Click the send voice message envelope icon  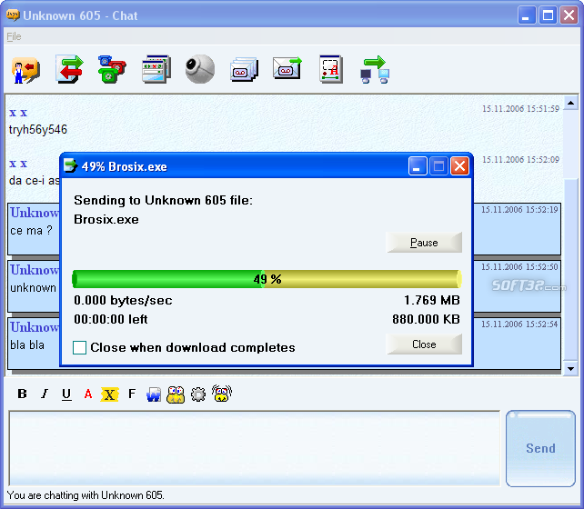(287, 68)
